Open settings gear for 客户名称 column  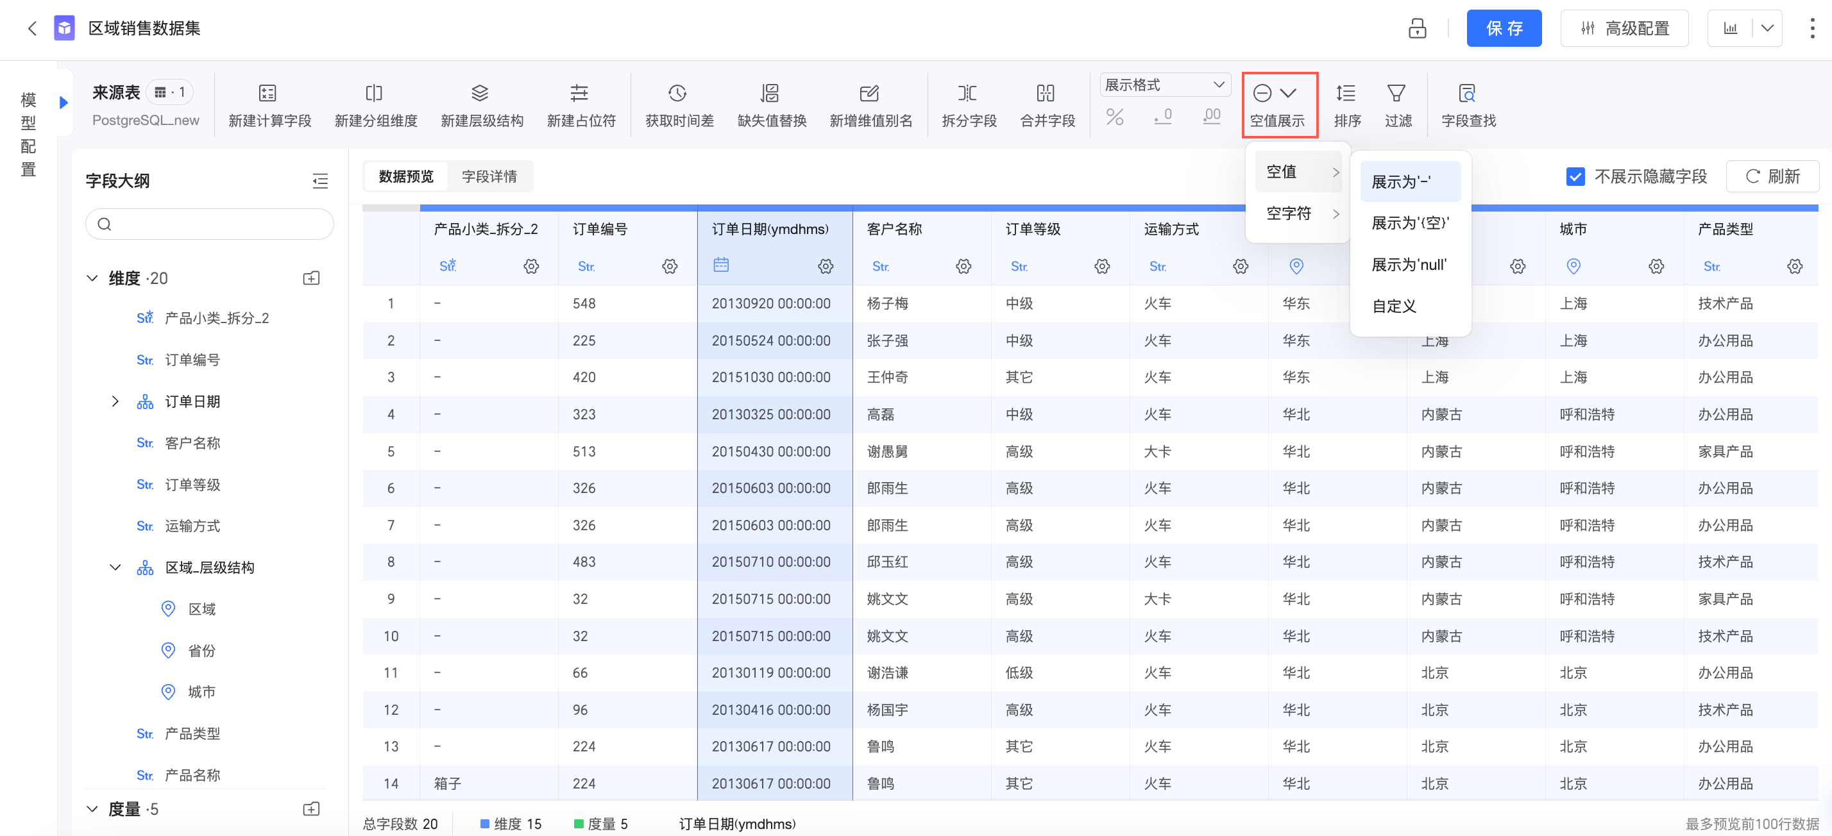pos(963,266)
